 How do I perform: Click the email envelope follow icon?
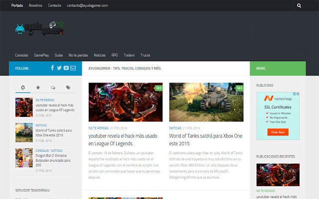73,68
